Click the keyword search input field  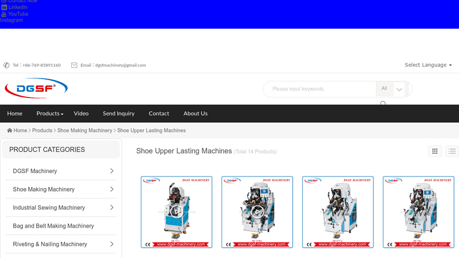[x=321, y=89]
